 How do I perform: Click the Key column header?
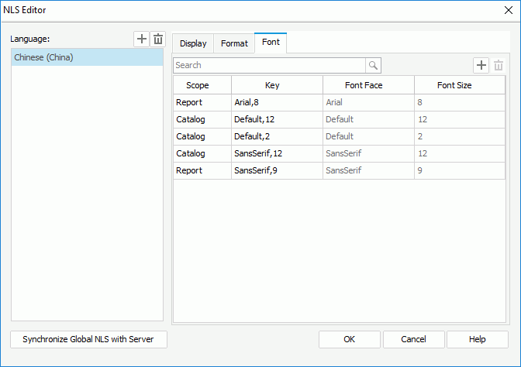pos(277,85)
